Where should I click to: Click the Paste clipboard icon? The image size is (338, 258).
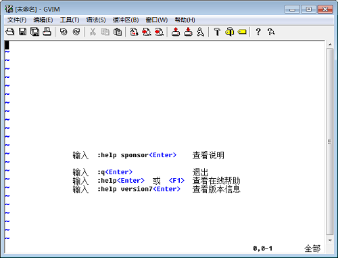118,32
